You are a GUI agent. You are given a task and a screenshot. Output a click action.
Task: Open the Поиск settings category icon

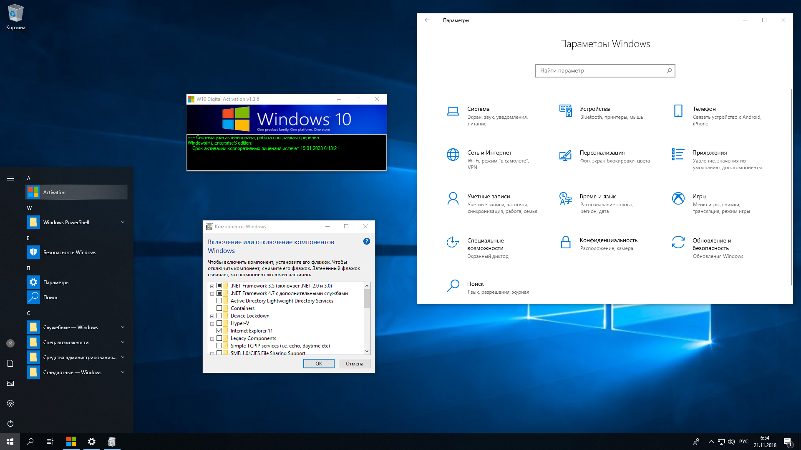pyautogui.click(x=453, y=286)
